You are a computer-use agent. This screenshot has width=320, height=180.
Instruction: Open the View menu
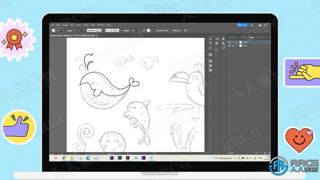[93, 25]
